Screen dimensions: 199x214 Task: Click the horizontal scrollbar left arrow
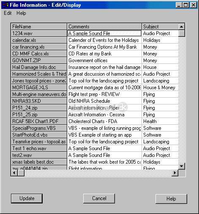pyautogui.click(x=14, y=173)
